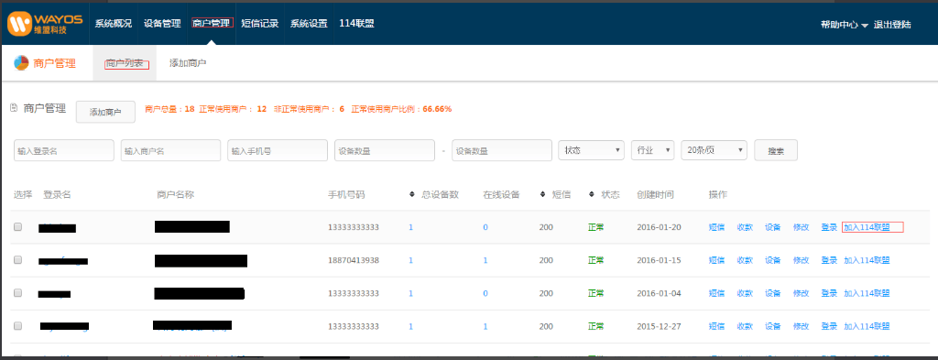Open the 20条/页 page size dropdown
This screenshot has width=938, height=360.
click(x=714, y=150)
